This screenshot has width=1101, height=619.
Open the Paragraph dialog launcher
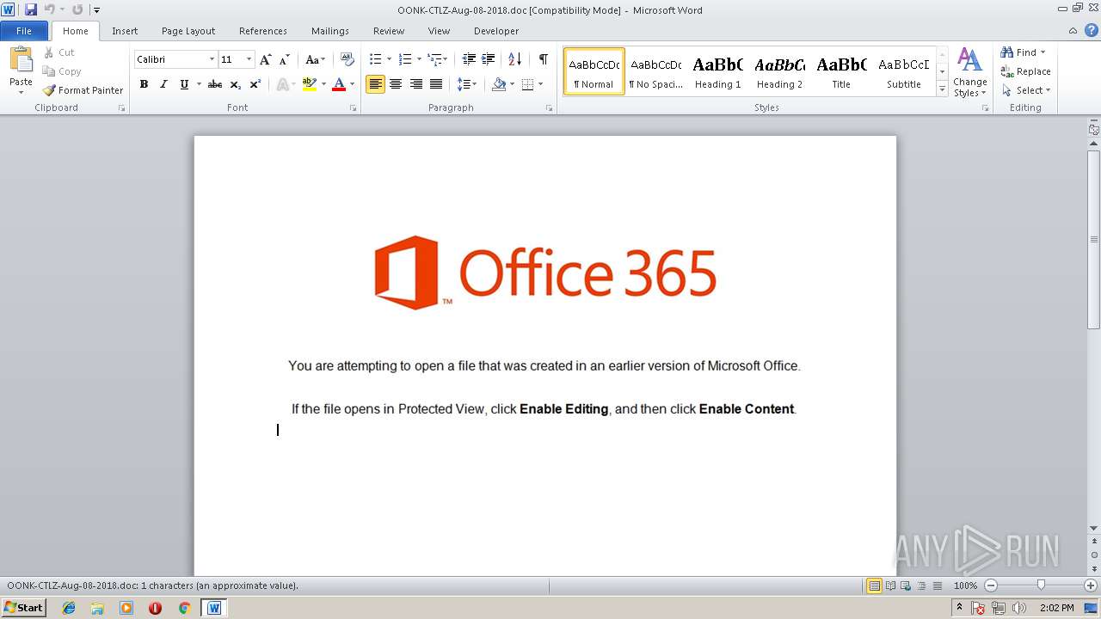coord(549,108)
